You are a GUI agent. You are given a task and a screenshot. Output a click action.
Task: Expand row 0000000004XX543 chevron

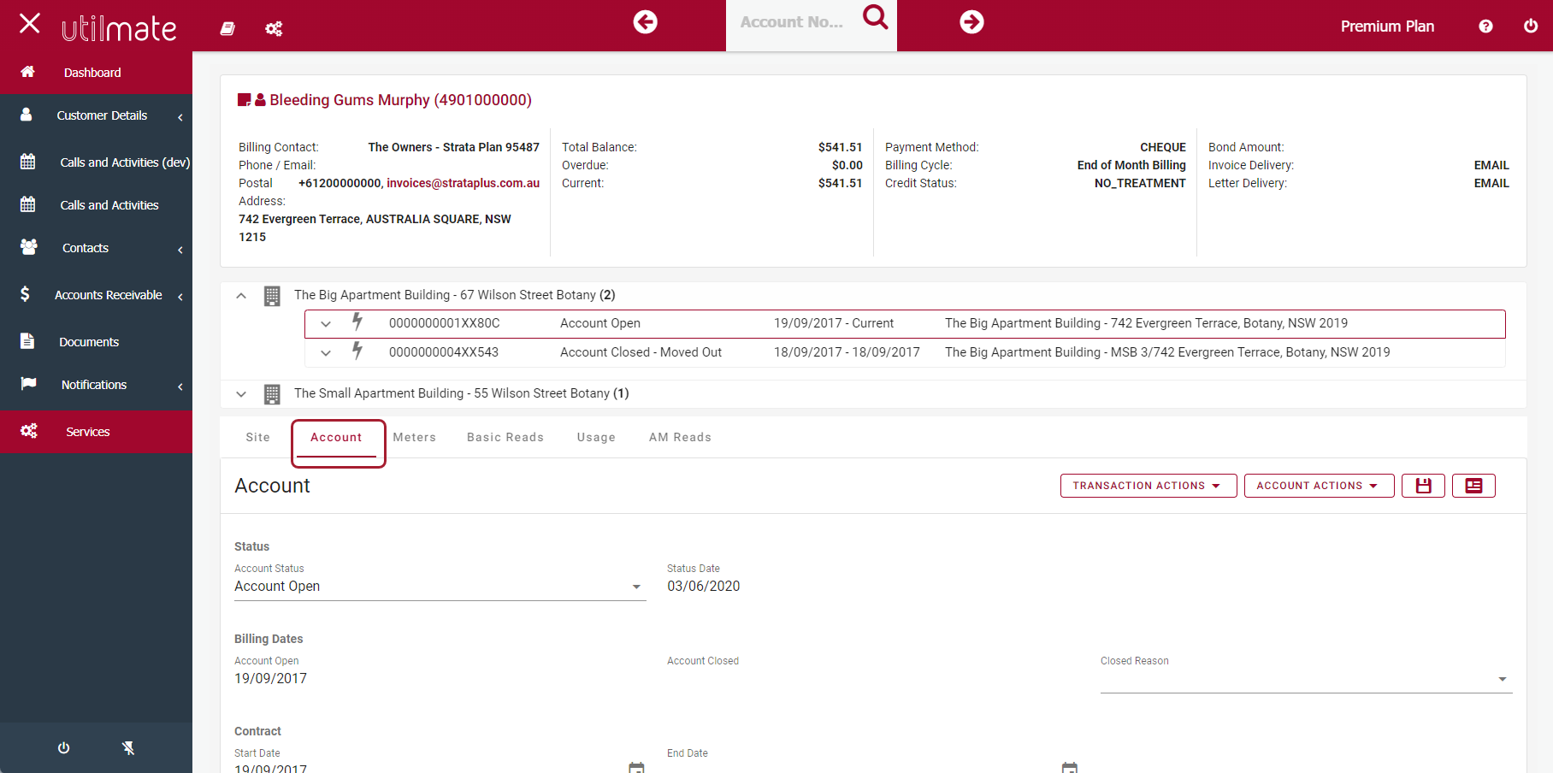[x=326, y=352]
